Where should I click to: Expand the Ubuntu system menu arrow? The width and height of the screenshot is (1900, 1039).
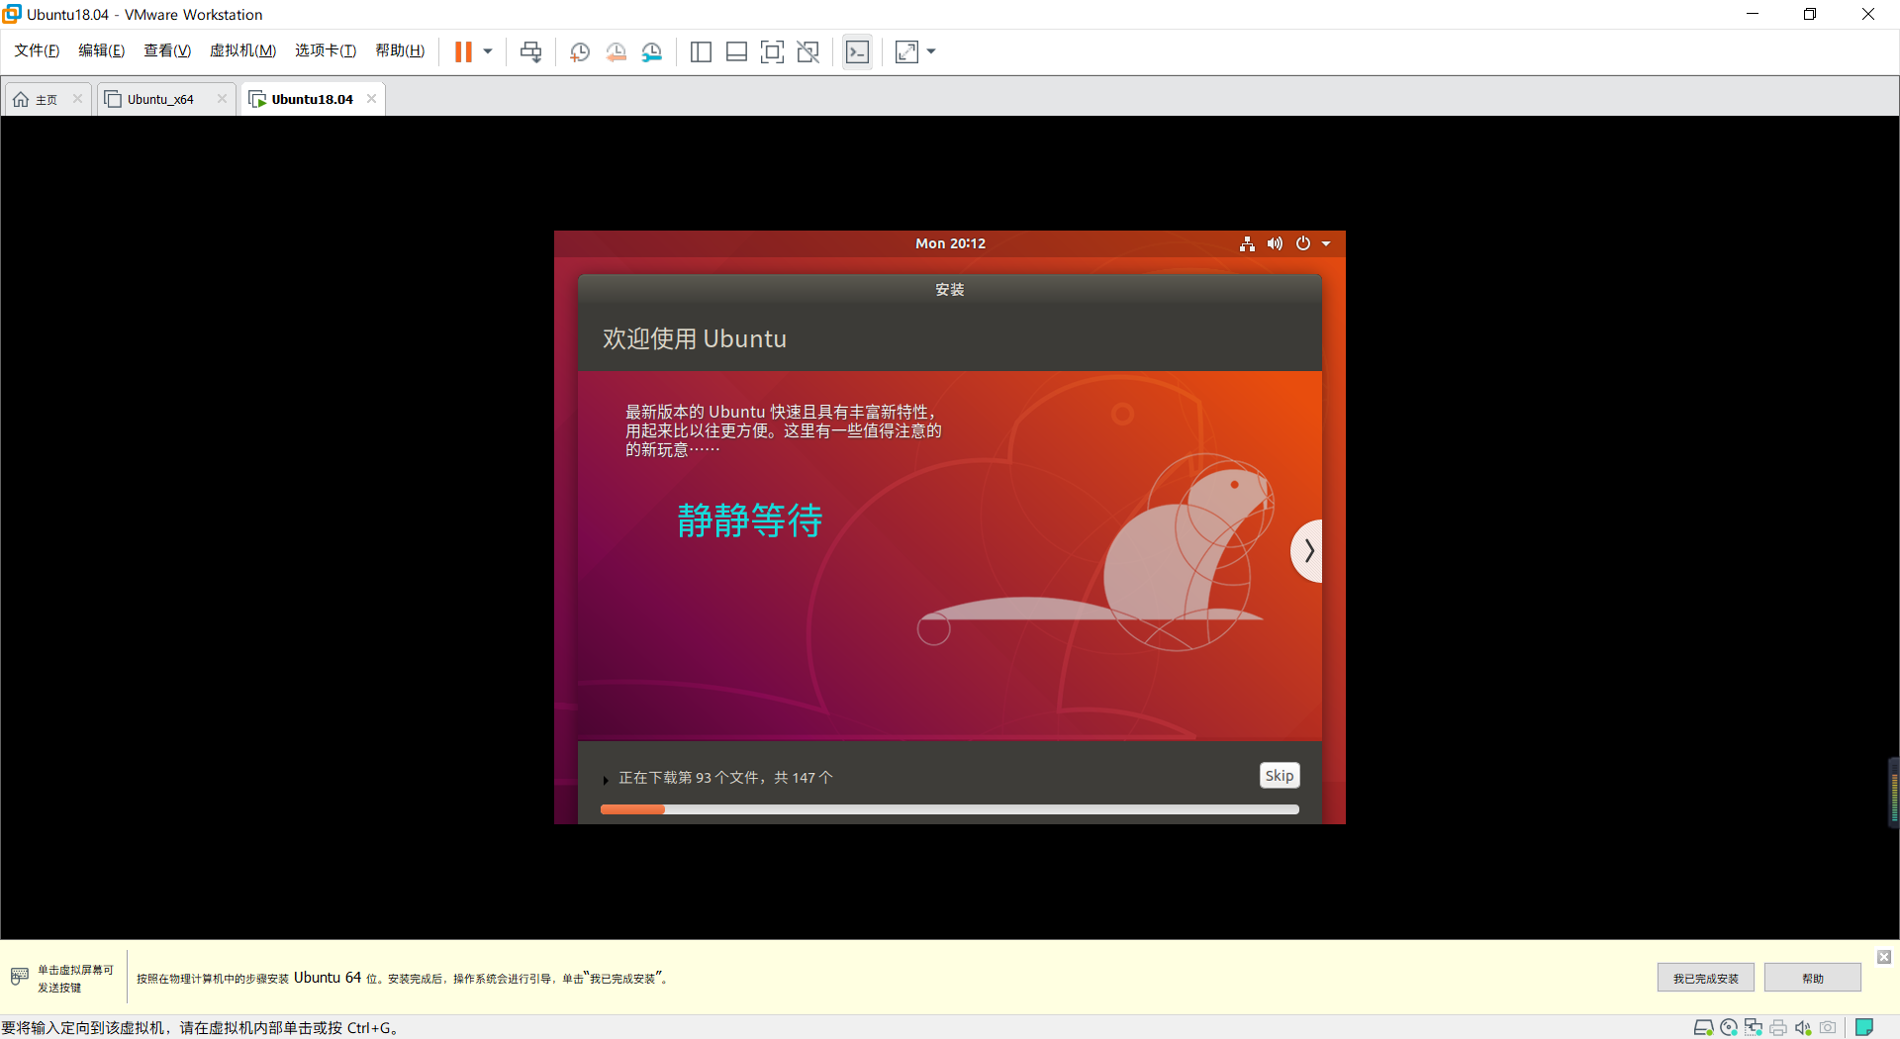1326,243
